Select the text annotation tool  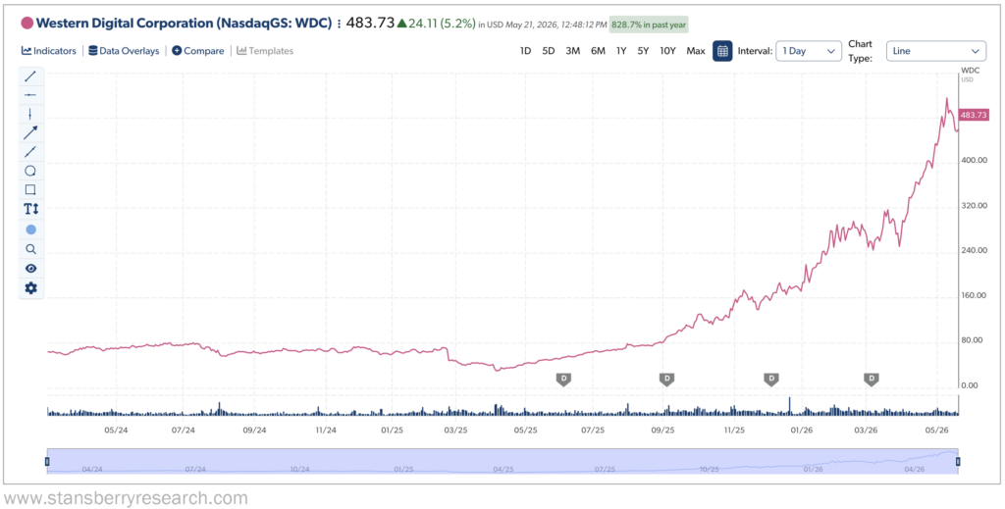point(30,209)
